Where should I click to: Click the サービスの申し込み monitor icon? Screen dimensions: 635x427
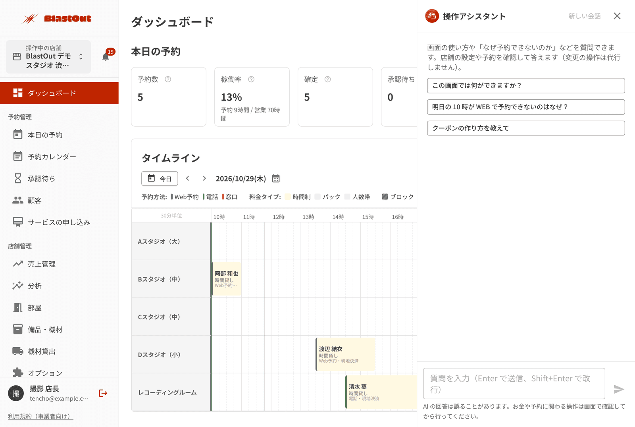[18, 222]
